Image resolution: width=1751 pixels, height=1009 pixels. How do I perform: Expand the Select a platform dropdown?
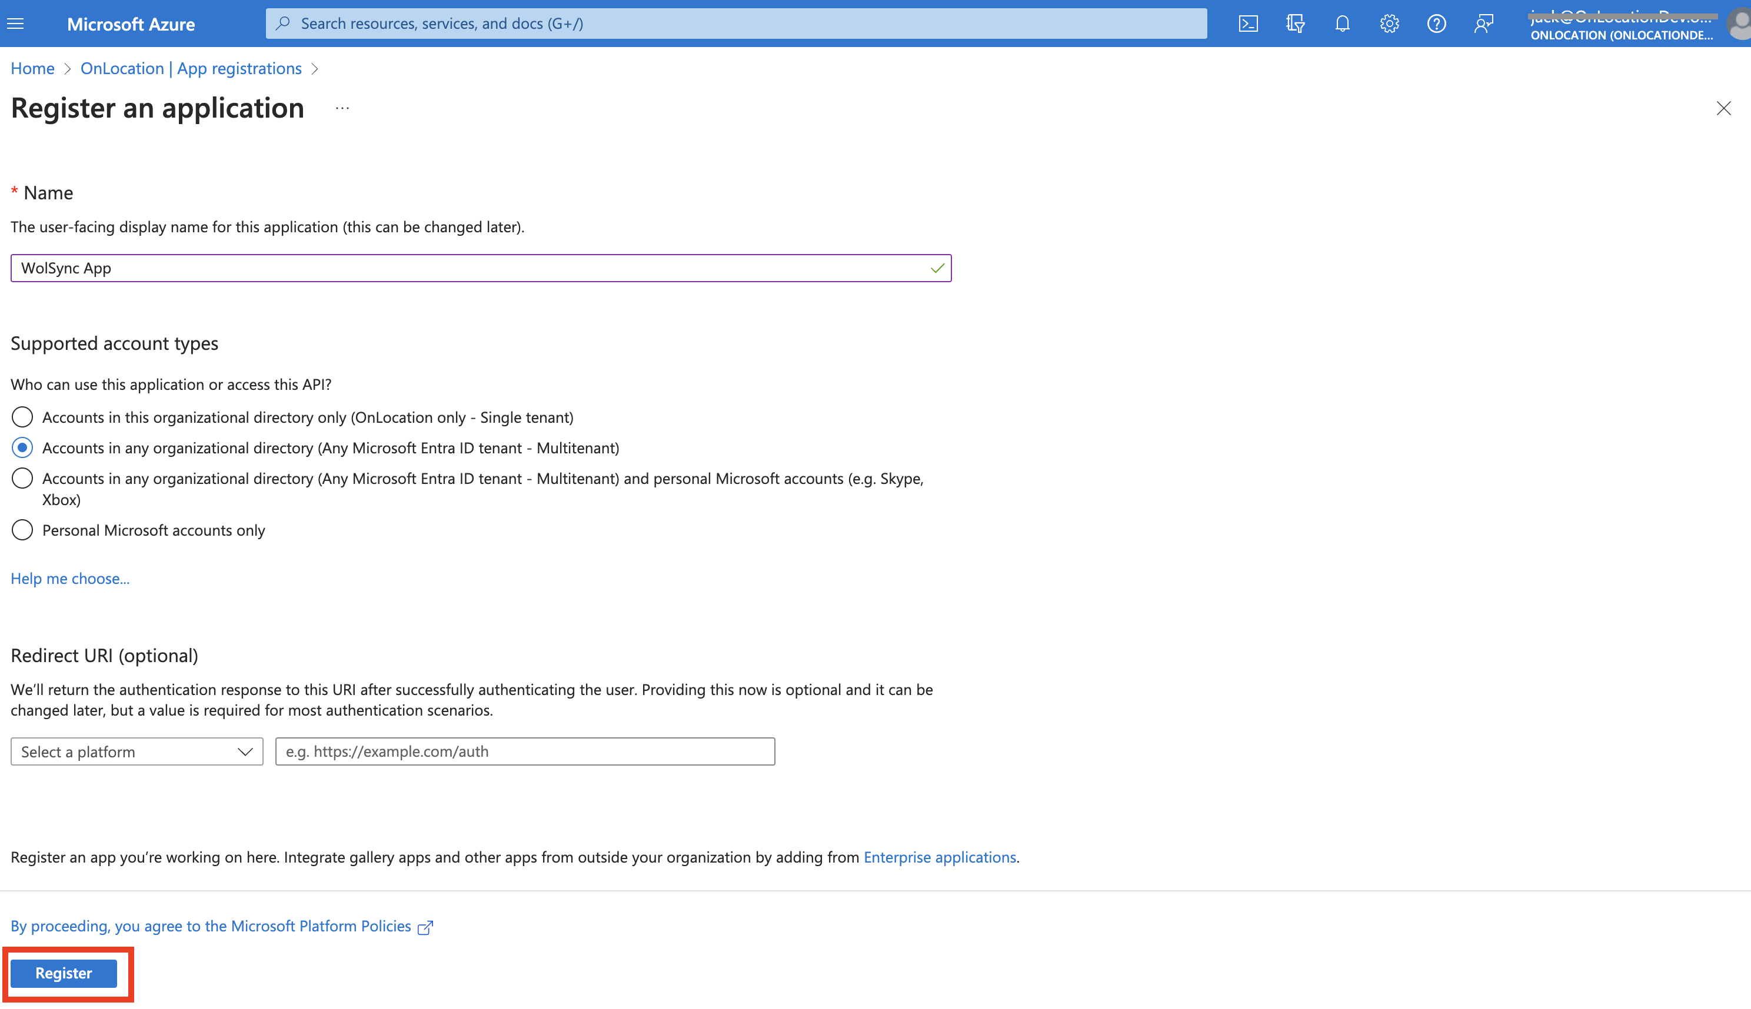pyautogui.click(x=137, y=752)
